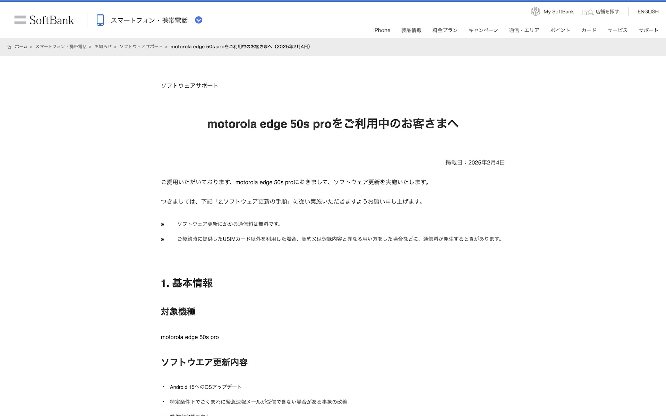Open the iPhone menu item
The image size is (666, 416).
pos(382,30)
